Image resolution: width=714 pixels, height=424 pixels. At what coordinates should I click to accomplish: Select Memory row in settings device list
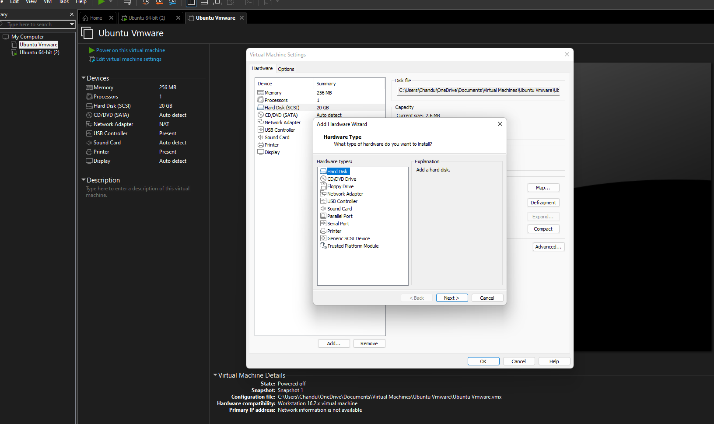[x=320, y=93]
